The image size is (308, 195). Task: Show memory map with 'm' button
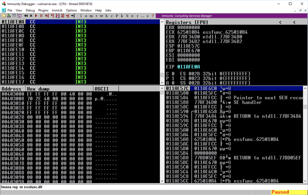coord(91,16)
